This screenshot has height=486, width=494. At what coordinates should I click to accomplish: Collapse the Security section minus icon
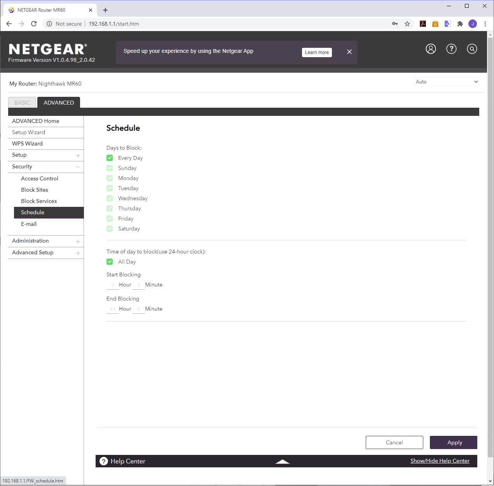tap(78, 167)
